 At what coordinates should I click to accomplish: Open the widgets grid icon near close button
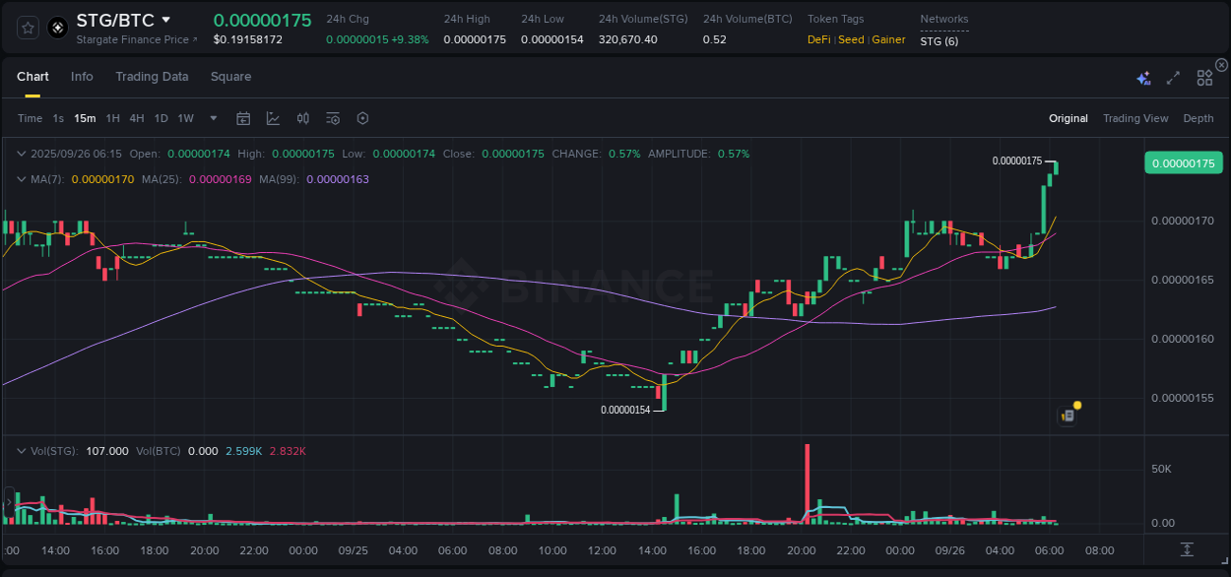1204,77
